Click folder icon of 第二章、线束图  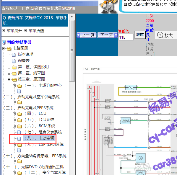(14, 73)
